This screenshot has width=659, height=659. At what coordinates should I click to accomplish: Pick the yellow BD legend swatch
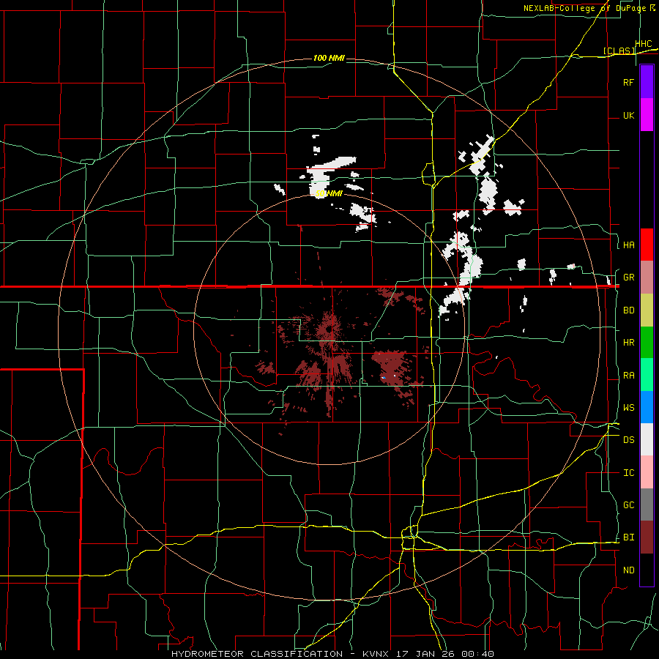tap(647, 310)
